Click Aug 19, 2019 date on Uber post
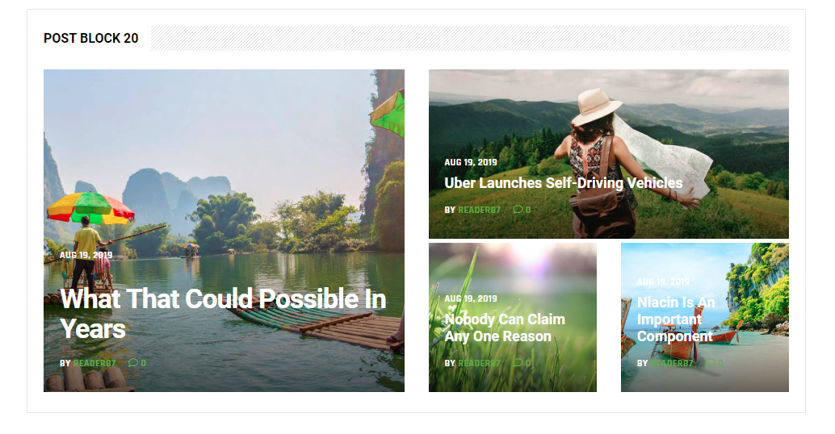This screenshot has width=835, height=434. point(471,162)
